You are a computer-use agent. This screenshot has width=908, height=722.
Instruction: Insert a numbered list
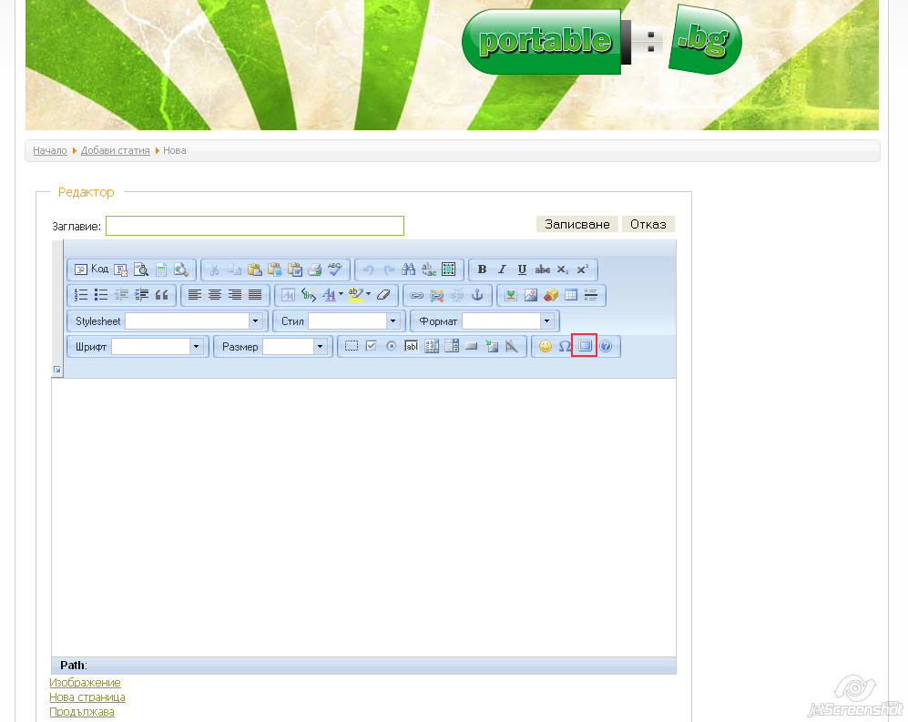pyautogui.click(x=81, y=295)
